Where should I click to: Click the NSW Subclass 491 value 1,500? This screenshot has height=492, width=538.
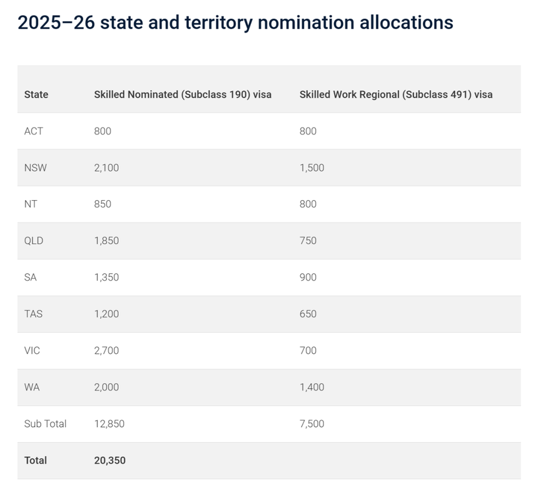pos(312,168)
